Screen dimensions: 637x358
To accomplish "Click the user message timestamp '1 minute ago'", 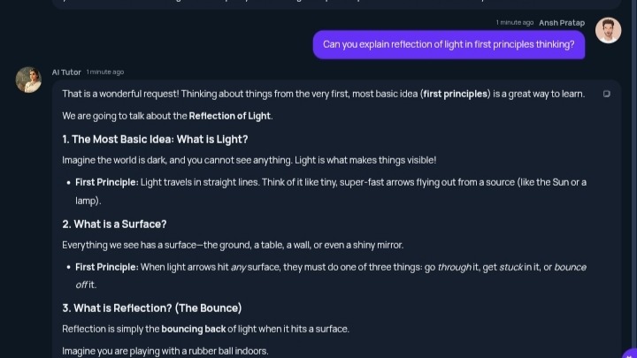I will coord(514,23).
